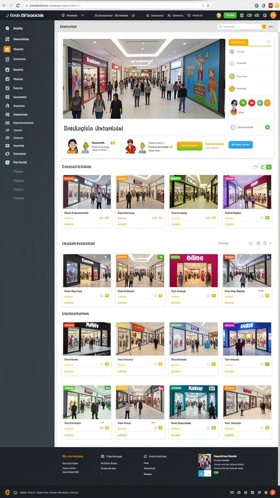The height and width of the screenshot is (498, 280).
Task: Click the red round share icon in right panel
Action: (x=252, y=103)
